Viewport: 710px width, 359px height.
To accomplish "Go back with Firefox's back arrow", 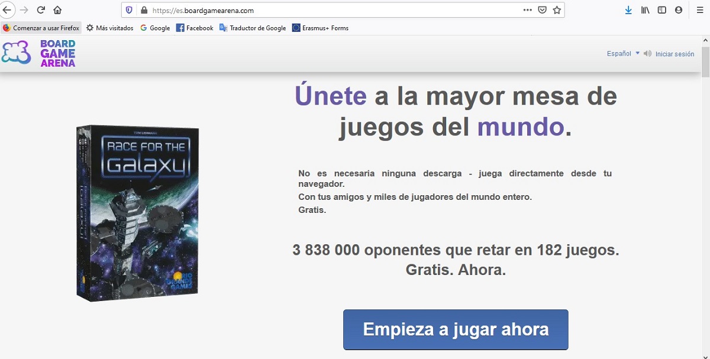I will point(7,10).
